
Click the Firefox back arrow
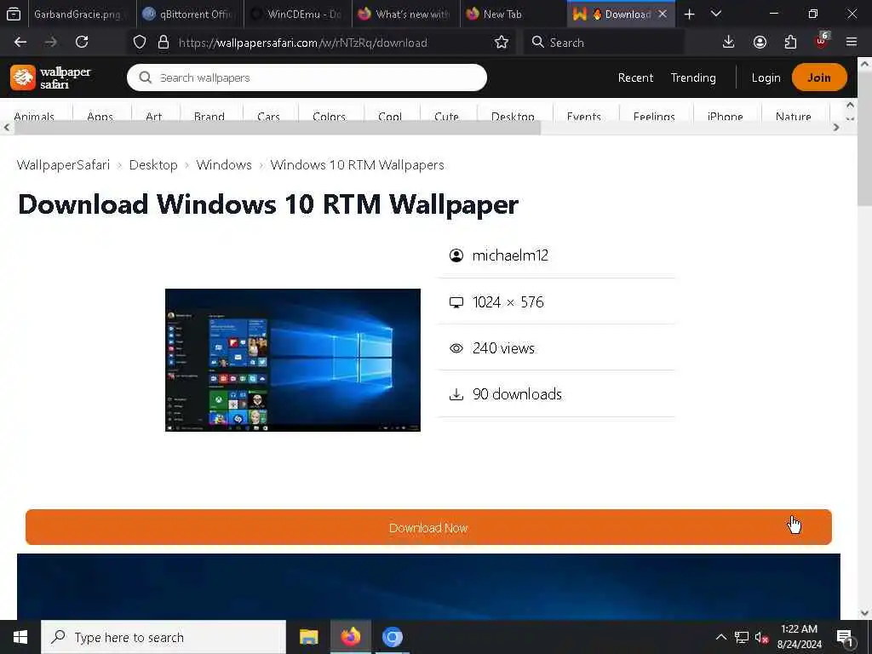click(20, 43)
